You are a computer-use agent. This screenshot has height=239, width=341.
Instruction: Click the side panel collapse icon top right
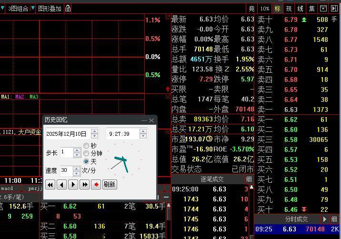334,9
